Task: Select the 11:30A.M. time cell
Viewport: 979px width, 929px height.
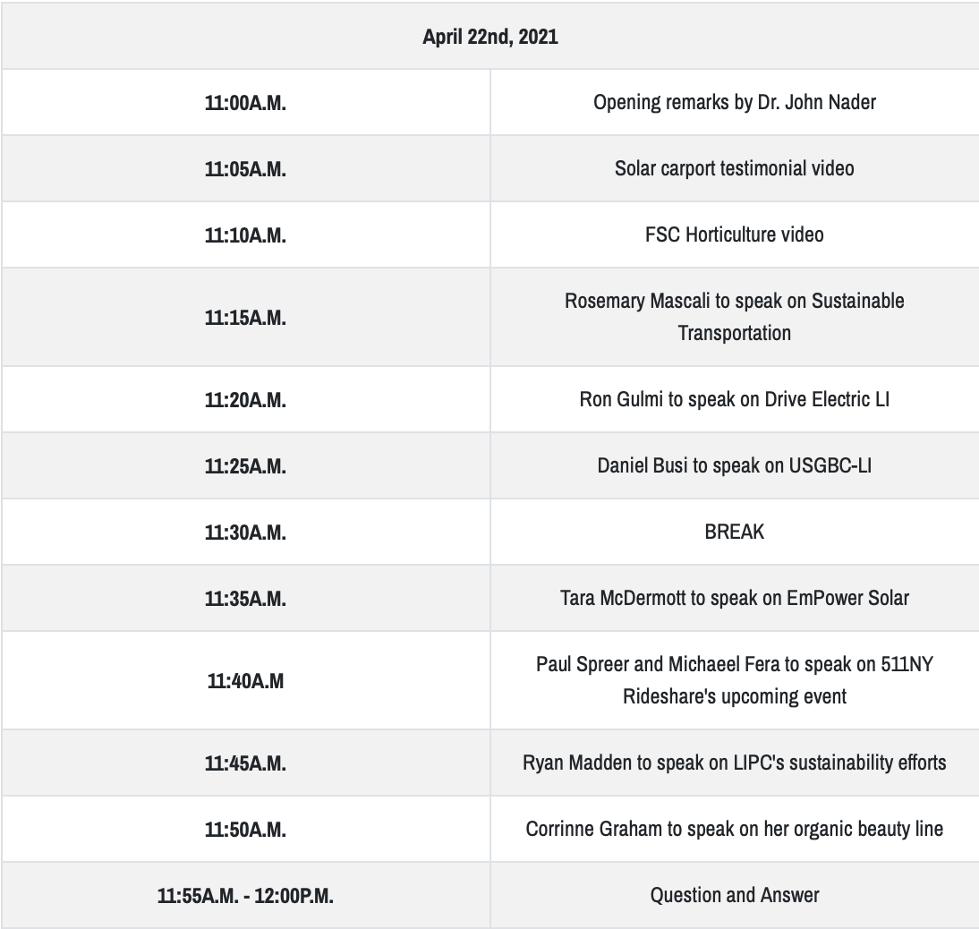Action: pyautogui.click(x=245, y=532)
